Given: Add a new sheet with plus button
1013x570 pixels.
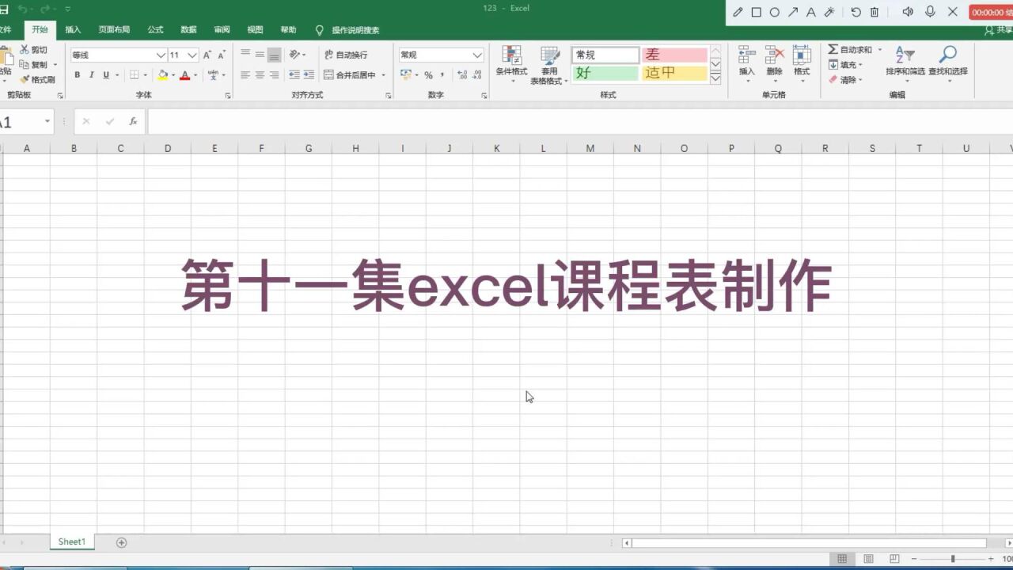Looking at the screenshot, I should coord(121,542).
